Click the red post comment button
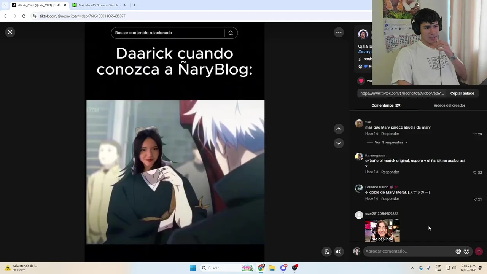The image size is (487, 274). pos(479,251)
